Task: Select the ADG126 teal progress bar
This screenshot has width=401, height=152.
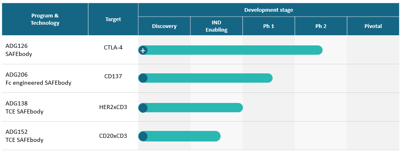Action: point(230,50)
